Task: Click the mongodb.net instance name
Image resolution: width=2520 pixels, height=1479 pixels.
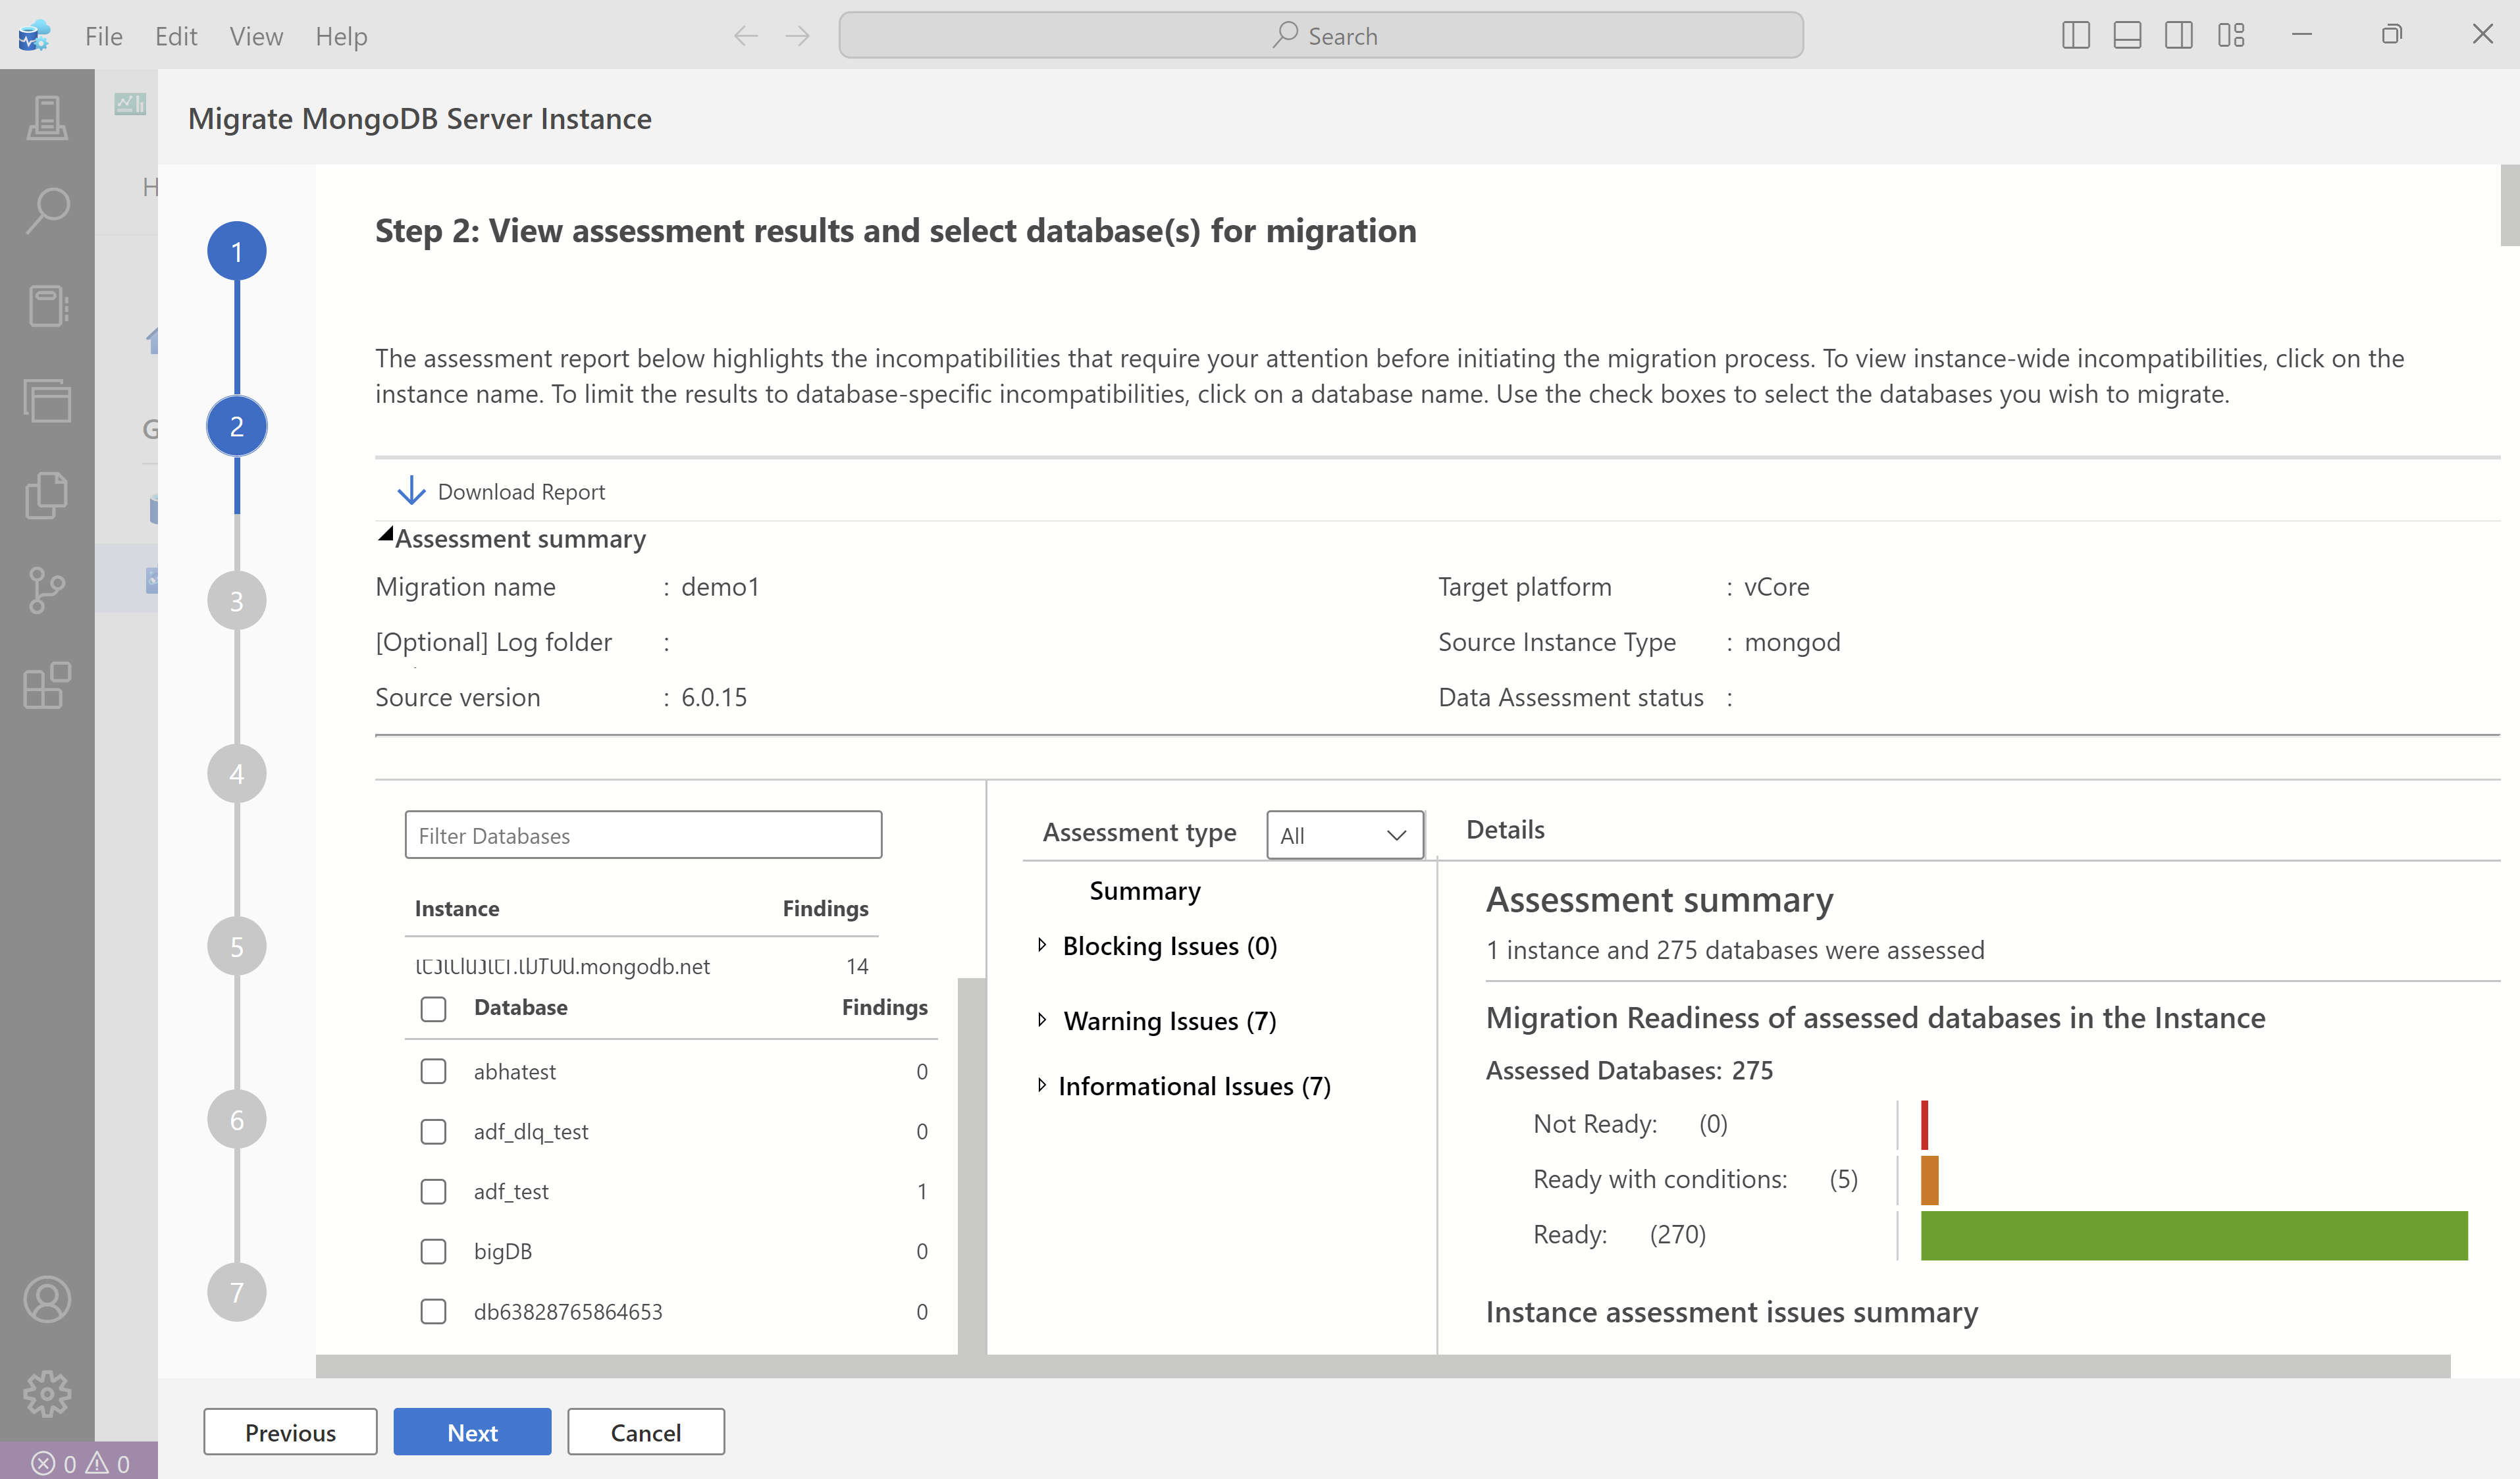Action: tap(562, 966)
